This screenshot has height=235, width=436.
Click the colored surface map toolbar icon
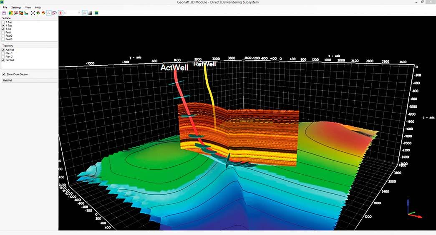[x=10, y=13]
